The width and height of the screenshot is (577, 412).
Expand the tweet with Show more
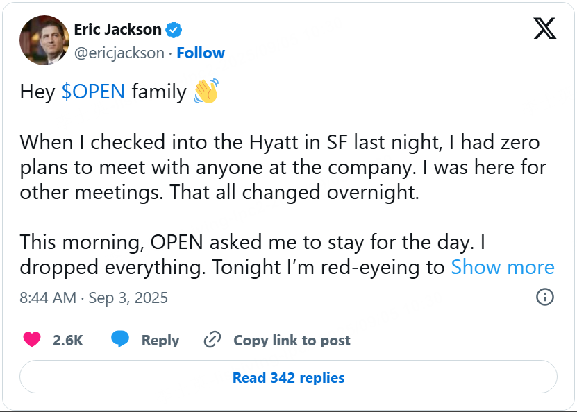[503, 267]
